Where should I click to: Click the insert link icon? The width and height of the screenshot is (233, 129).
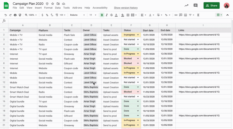click(x=176, y=15)
